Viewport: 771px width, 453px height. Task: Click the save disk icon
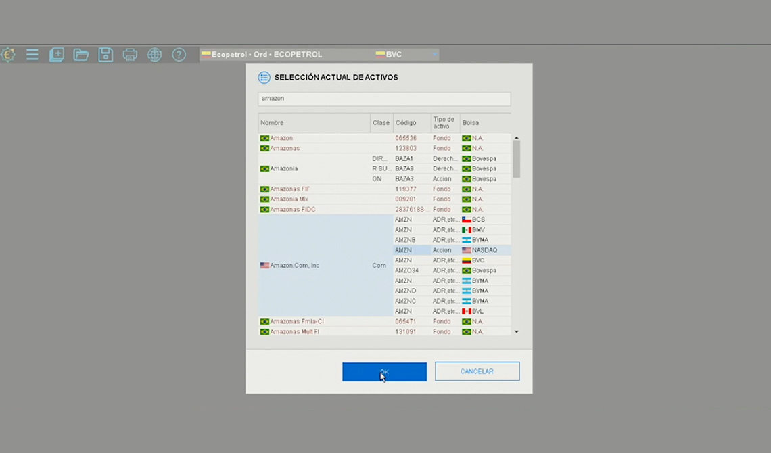106,55
